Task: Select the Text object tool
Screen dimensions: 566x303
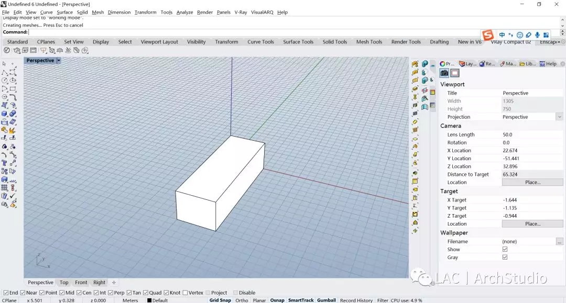Action: pyautogui.click(x=4, y=163)
